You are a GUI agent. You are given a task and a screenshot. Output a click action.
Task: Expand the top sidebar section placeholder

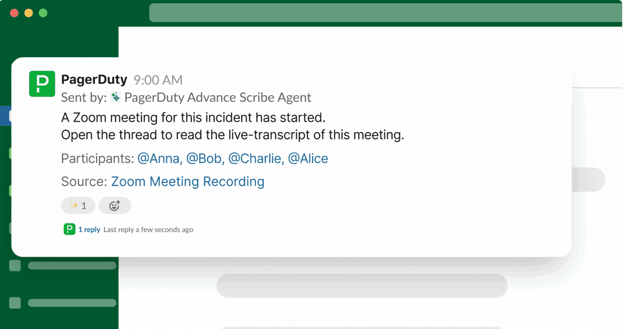tap(71, 265)
